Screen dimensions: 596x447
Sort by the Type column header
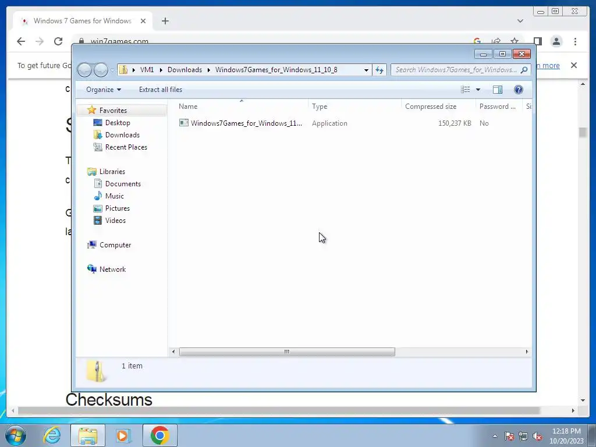coord(354,107)
